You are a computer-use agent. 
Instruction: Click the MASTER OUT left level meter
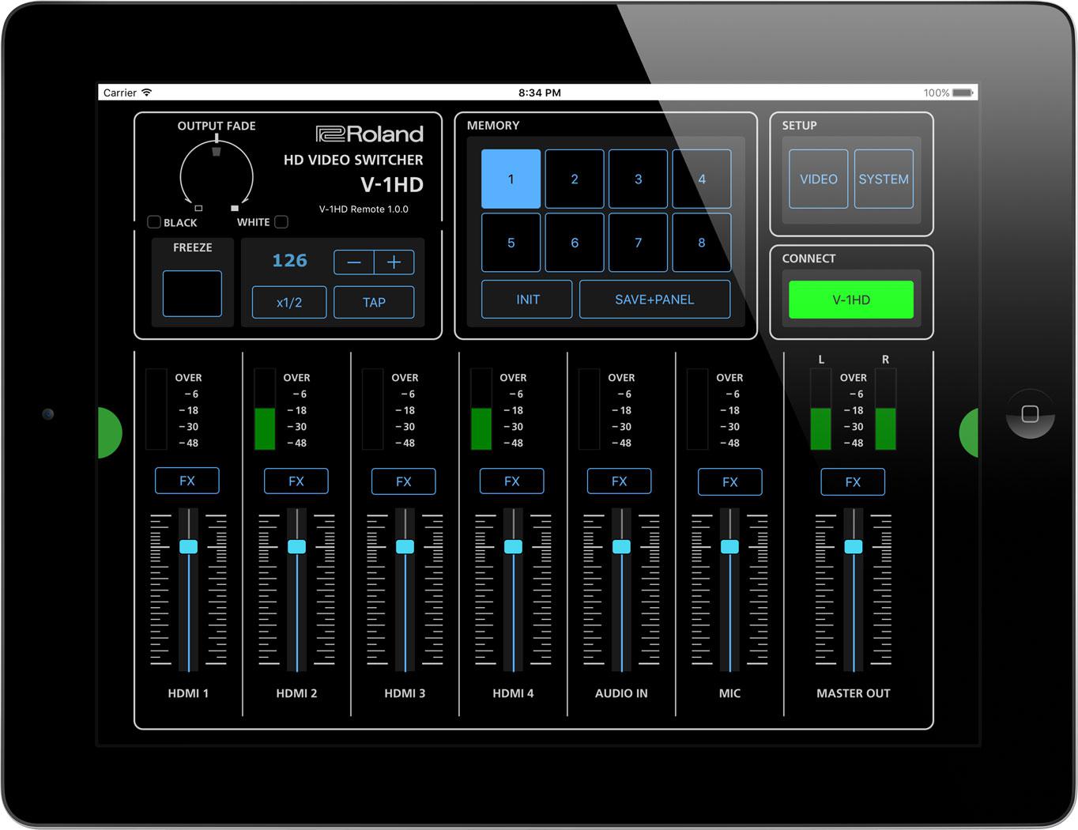[x=820, y=409]
